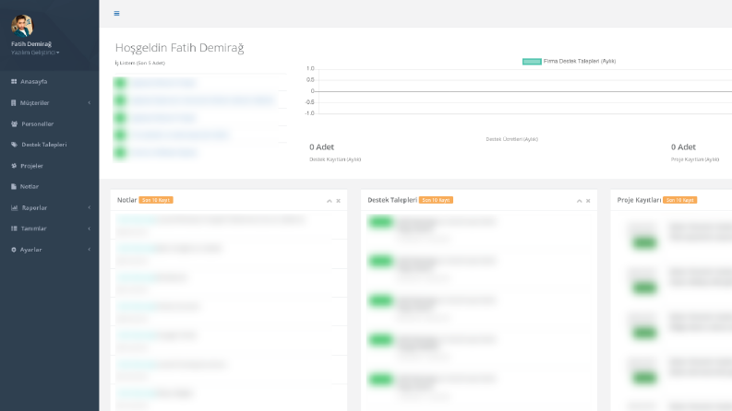The width and height of the screenshot is (732, 411).
Task: Click Son 10 Kayıt badge in Destek Talepleri
Action: [436, 200]
